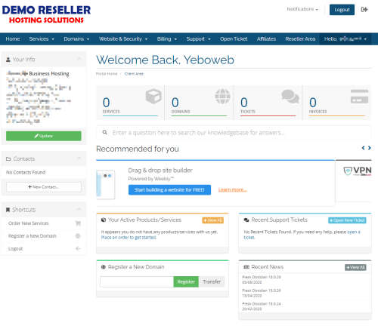
Task: Open the Notifications dropdown
Action: [x=302, y=9]
